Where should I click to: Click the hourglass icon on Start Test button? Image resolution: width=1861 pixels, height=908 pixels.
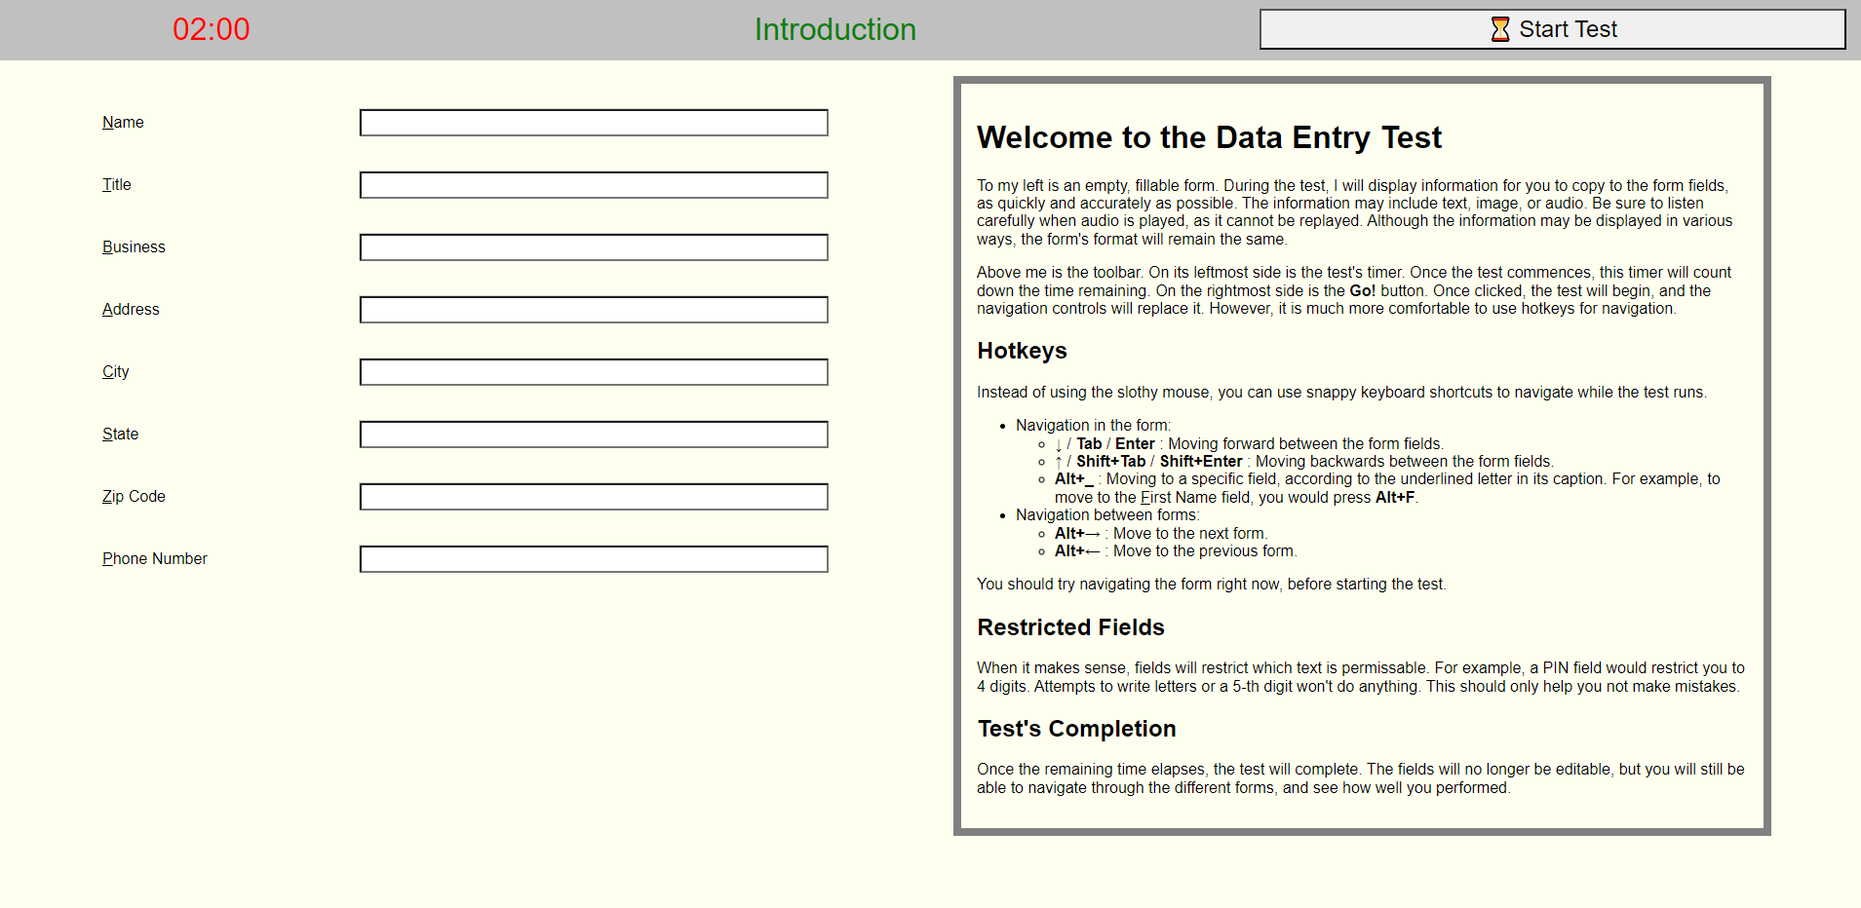1498,28
